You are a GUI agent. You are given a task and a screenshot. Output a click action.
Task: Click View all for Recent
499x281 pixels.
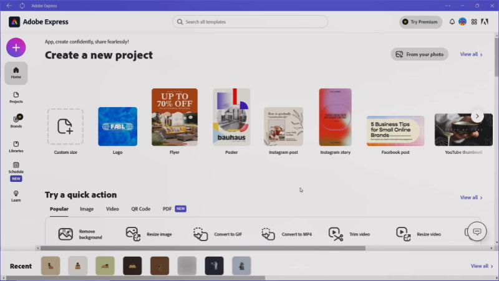[x=482, y=266]
